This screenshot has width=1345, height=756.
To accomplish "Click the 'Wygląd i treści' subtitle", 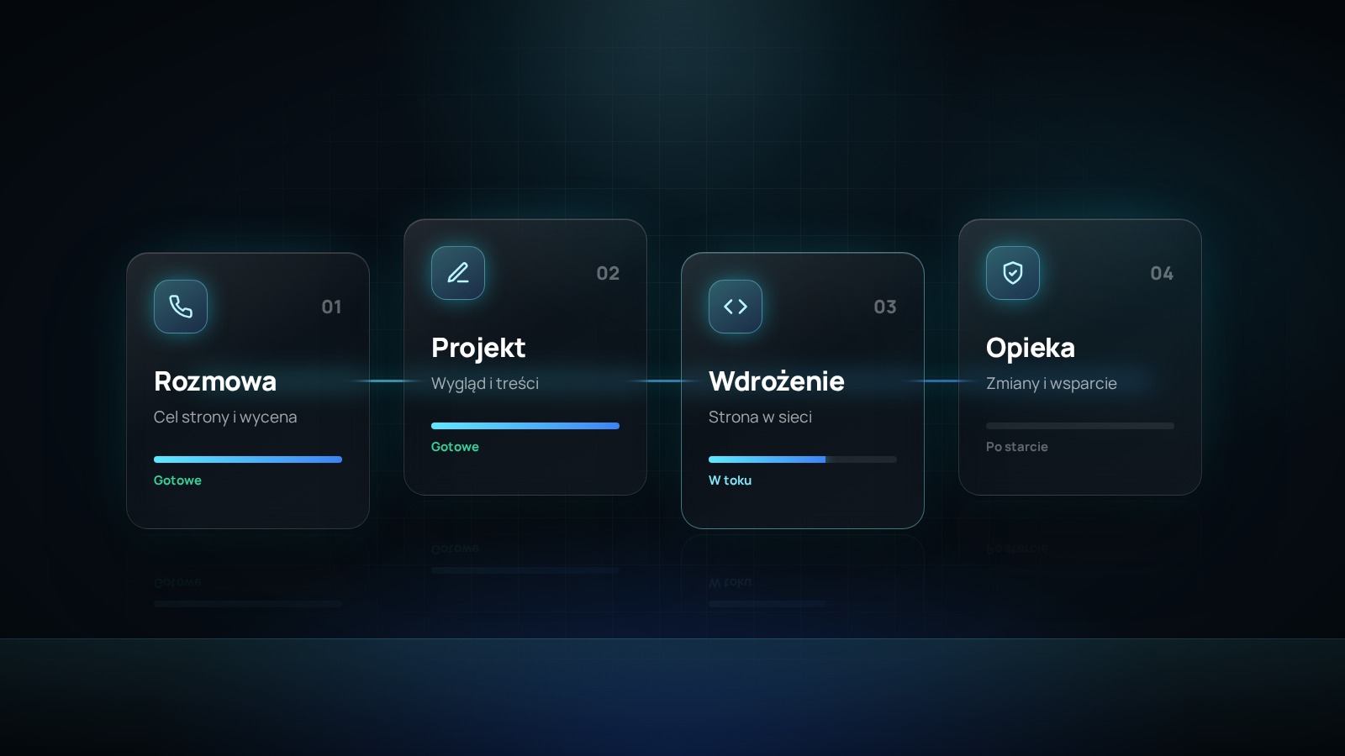I will pos(485,383).
